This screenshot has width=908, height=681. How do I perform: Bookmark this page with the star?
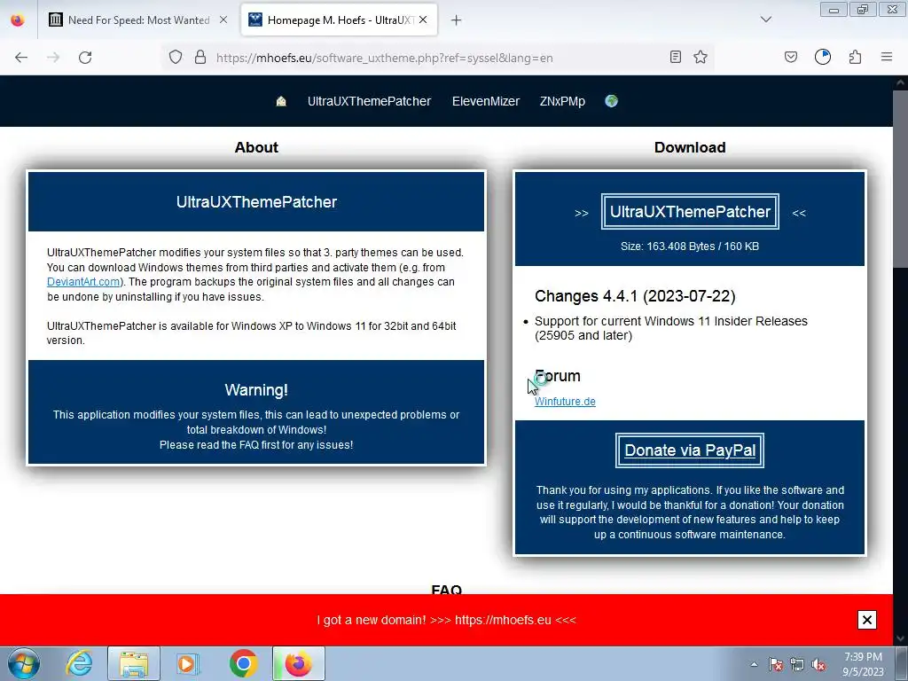(x=701, y=57)
